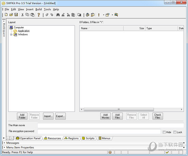Click the Find binoculars icon
Image resolution: width=188 pixels, height=156 pixels.
[x=58, y=15]
